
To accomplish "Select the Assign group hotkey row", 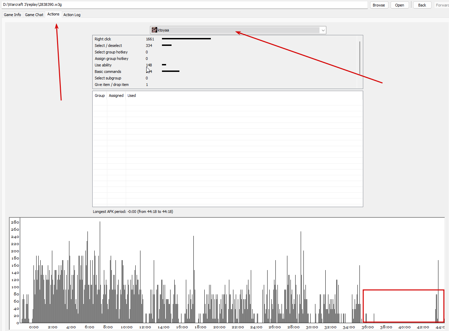I will point(224,59).
